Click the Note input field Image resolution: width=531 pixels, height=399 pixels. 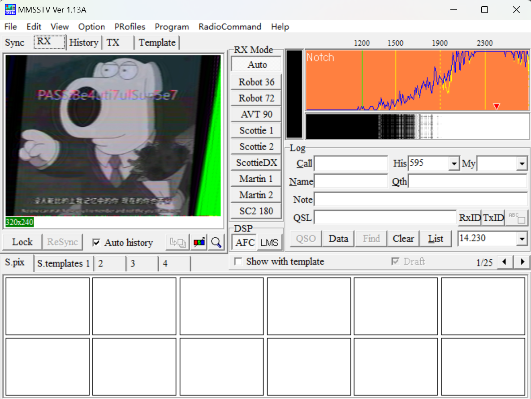tap(421, 199)
